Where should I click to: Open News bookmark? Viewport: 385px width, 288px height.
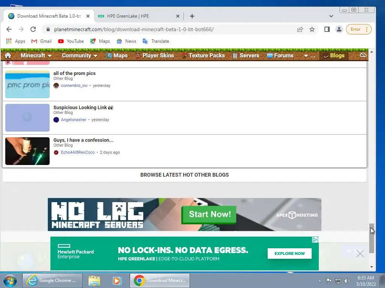point(126,41)
